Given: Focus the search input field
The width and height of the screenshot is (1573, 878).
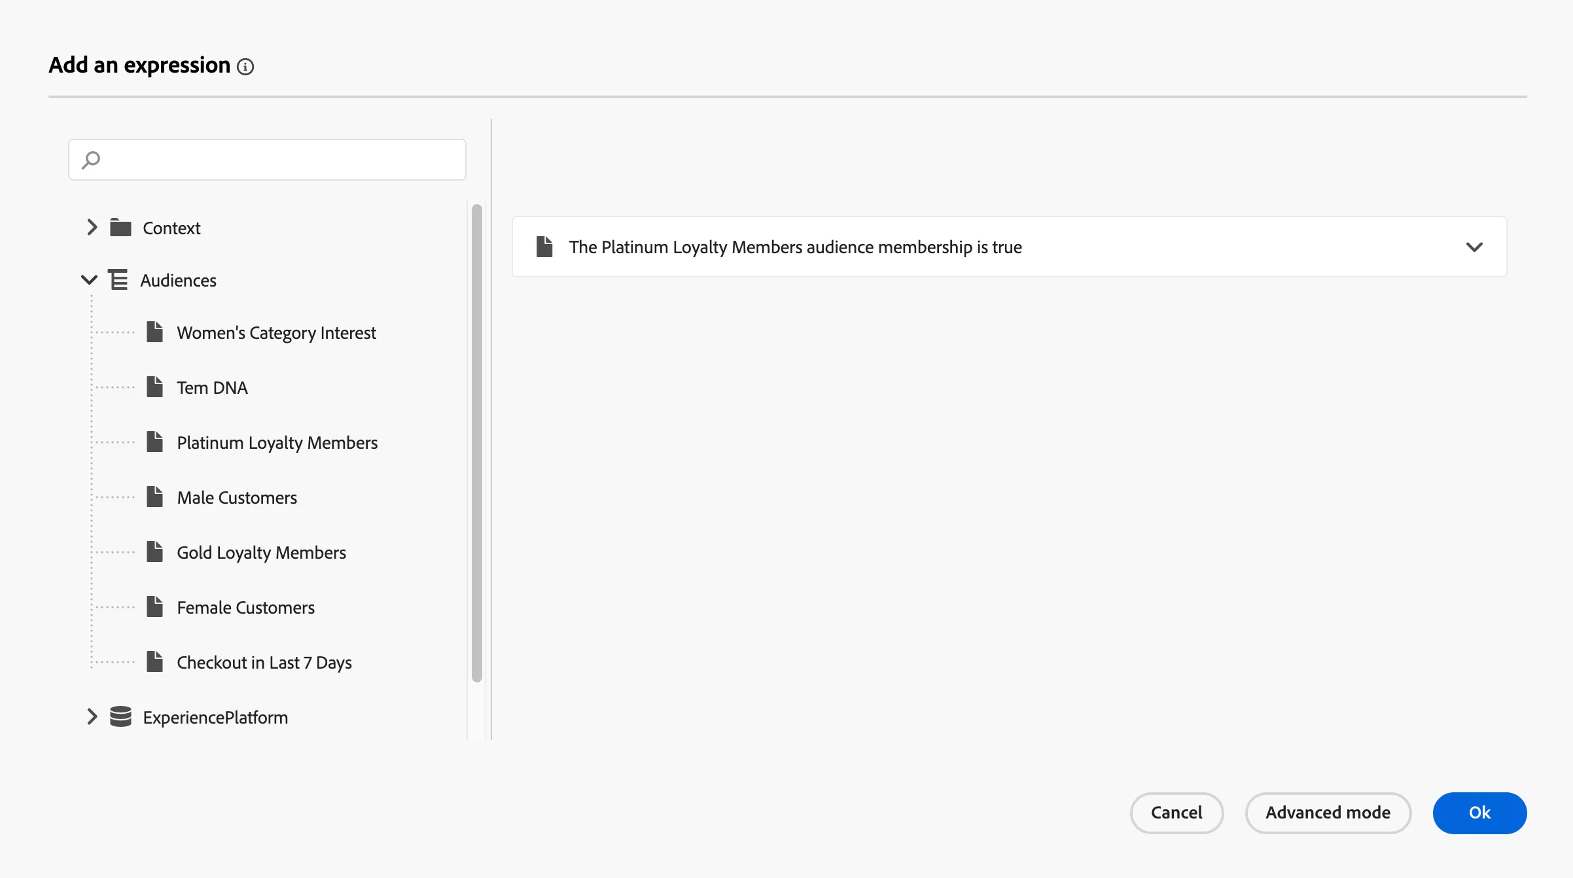Looking at the screenshot, I should (267, 160).
